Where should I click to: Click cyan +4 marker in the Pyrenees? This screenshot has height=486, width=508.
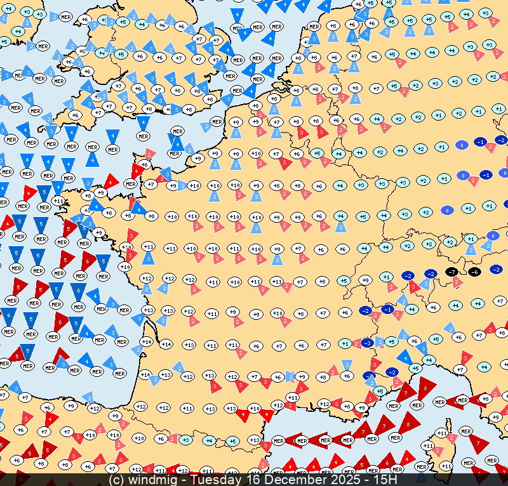(209, 440)
